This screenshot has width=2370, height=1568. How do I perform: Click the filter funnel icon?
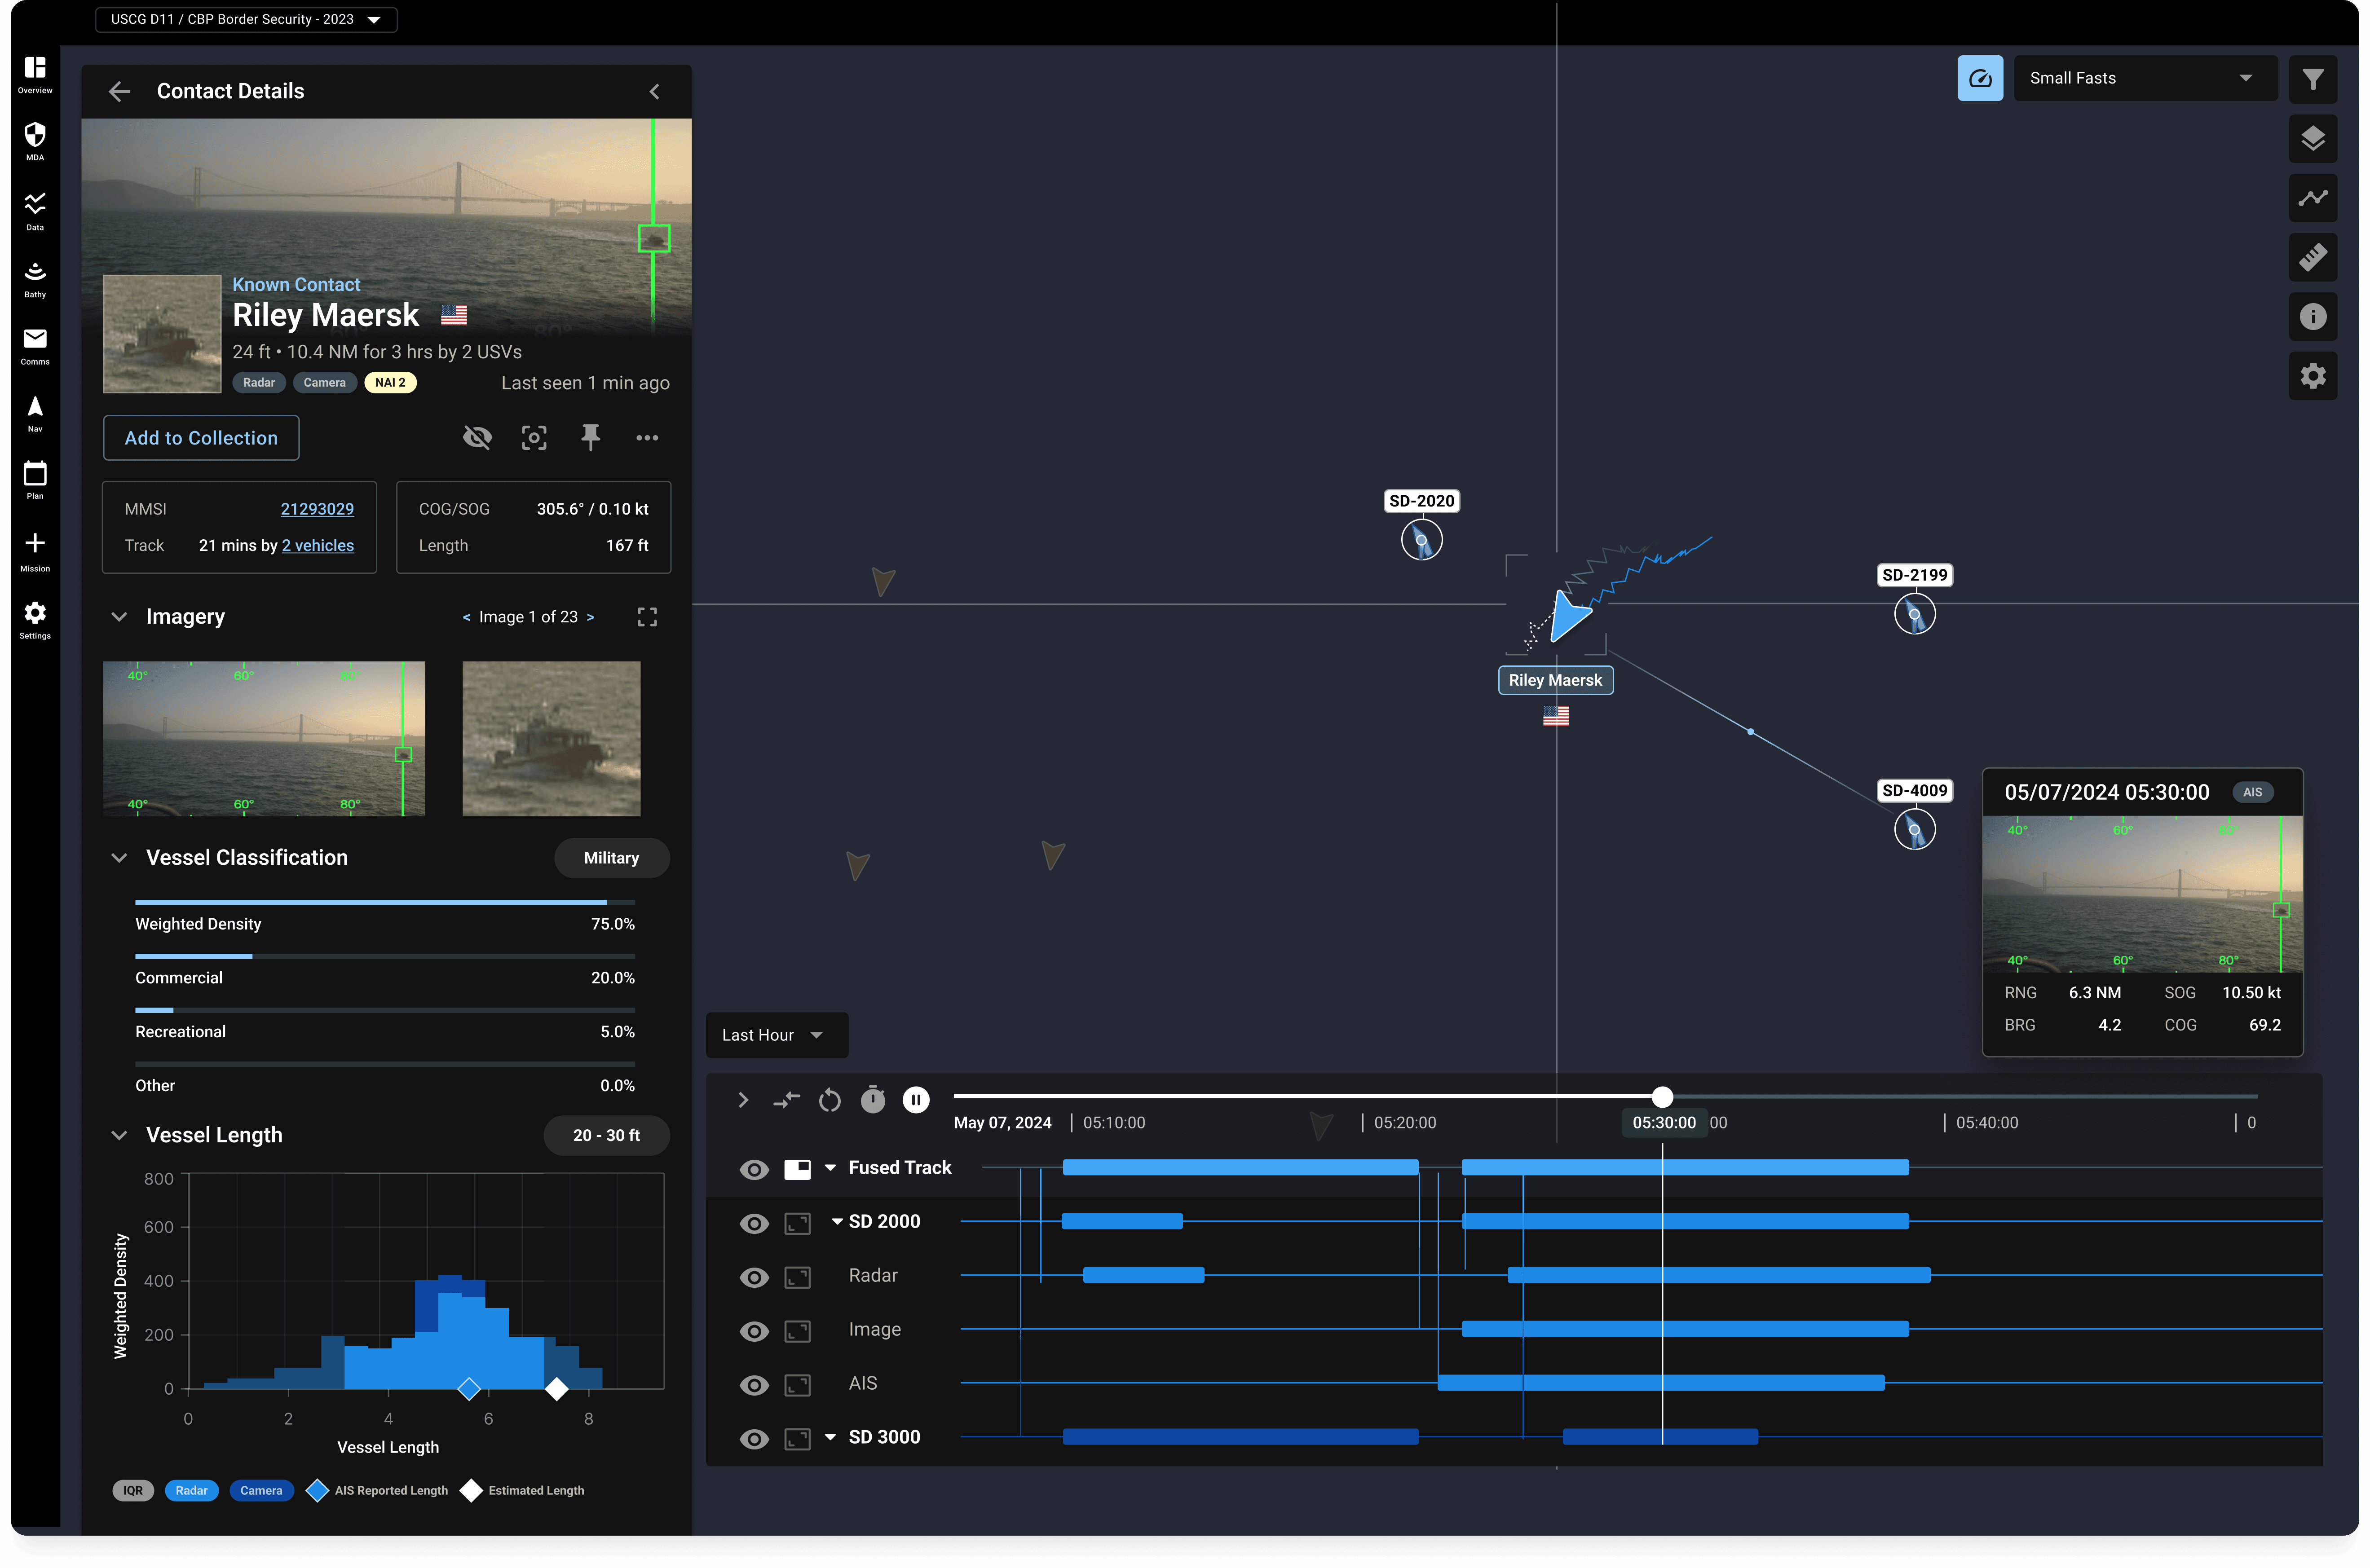2312,79
